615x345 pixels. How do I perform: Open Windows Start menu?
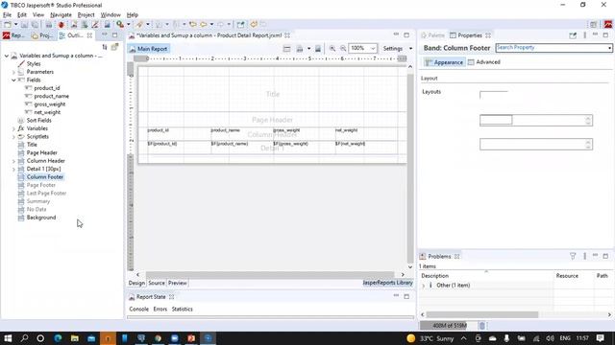[x=8, y=338]
